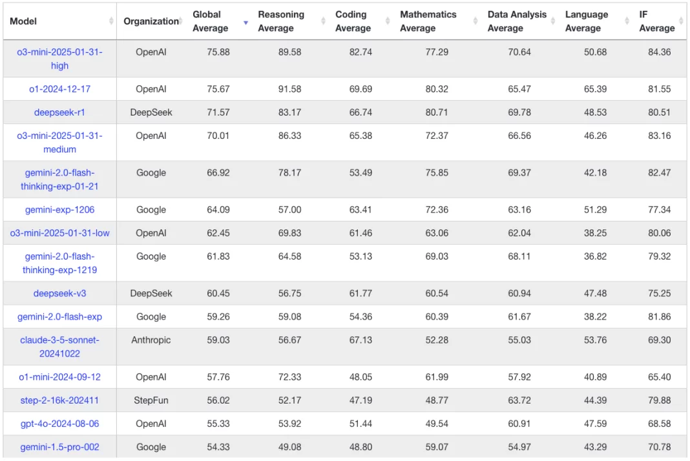
Task: Click sort icon beside Mathematics Average
Action: (476, 21)
